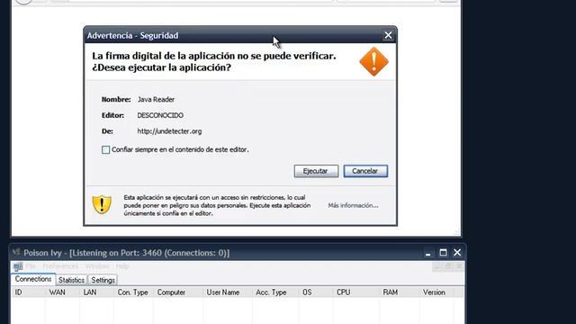The width and height of the screenshot is (576, 324).
Task: Minimize the Poison Ivy window
Action: [428, 254]
